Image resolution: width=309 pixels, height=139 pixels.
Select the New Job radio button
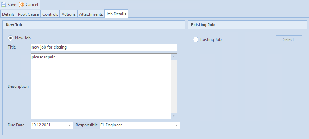10,38
